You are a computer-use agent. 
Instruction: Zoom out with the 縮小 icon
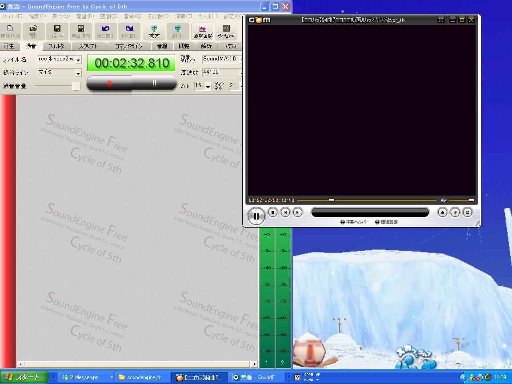pos(177,32)
